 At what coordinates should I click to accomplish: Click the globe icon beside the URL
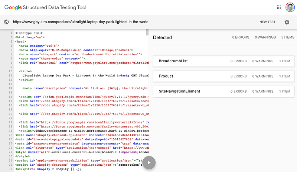coord(6,22)
